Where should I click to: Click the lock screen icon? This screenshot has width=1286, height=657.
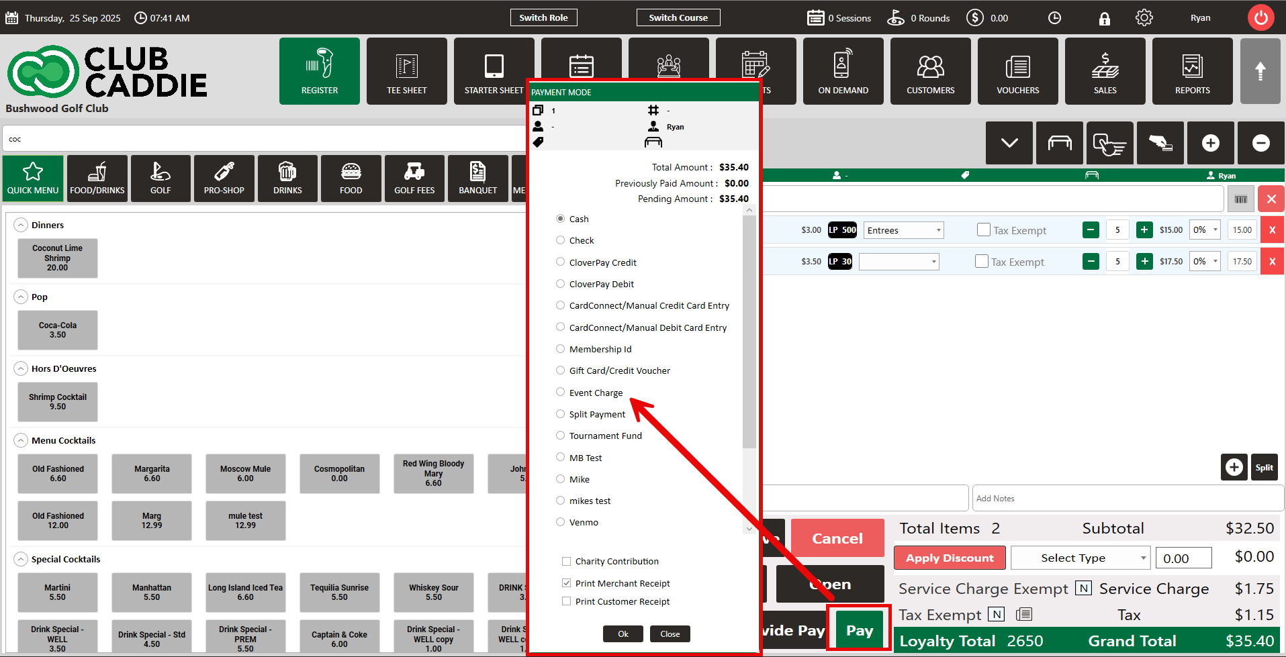click(x=1104, y=19)
